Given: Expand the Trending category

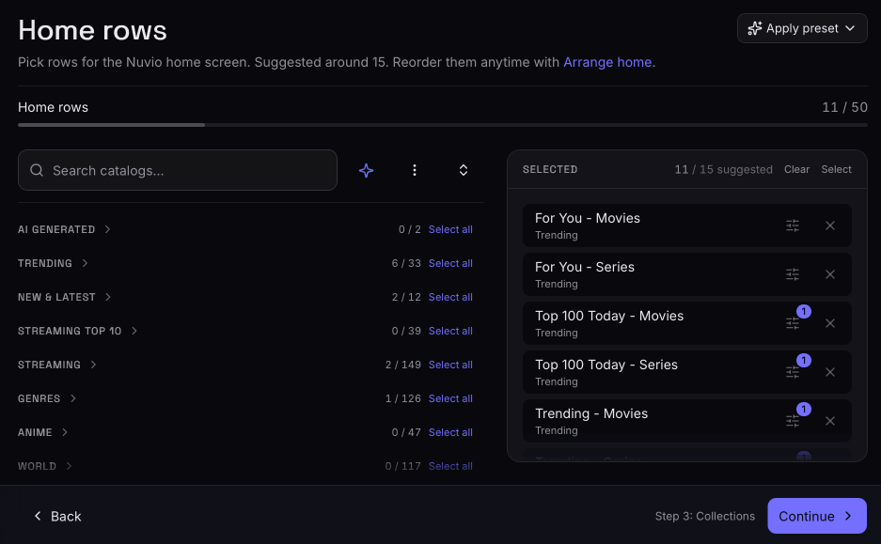Looking at the screenshot, I should [53, 263].
